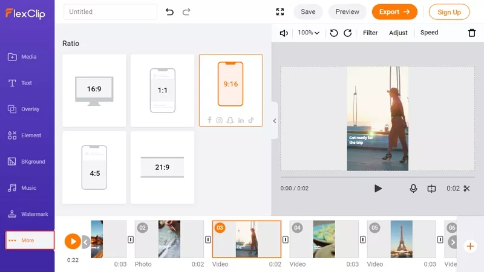Add transition between clips 05 and 06
The height and width of the screenshot is (272, 484).
[x=440, y=239]
